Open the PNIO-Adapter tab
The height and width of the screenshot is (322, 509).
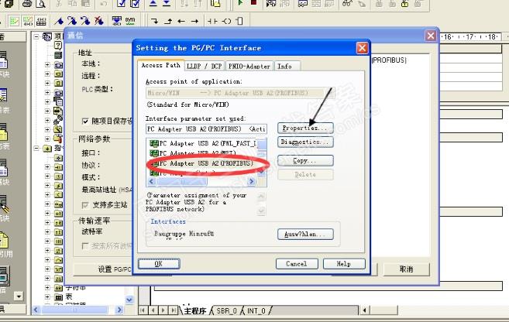[249, 66]
